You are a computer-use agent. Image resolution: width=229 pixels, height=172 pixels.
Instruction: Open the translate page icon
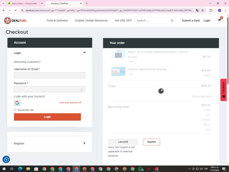(x=197, y=10)
